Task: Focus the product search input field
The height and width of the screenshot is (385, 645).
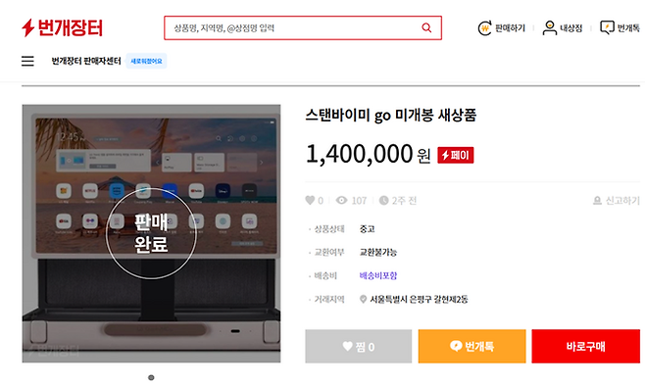Action: (x=303, y=28)
